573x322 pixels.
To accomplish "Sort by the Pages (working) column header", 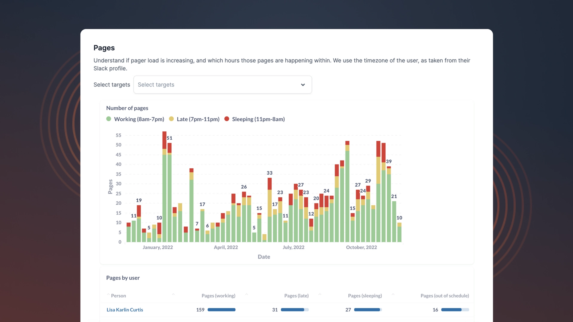I will (x=218, y=296).
